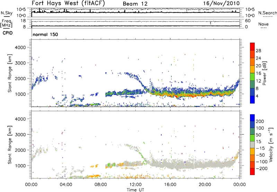
Task: Click the velocity '[m s-1]' color bar title
Action: pos(271,145)
